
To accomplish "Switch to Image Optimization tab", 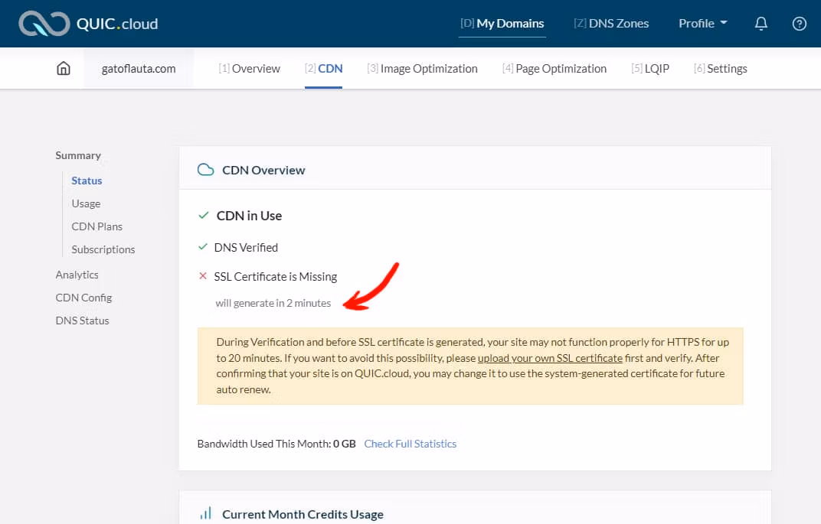I will (x=422, y=69).
